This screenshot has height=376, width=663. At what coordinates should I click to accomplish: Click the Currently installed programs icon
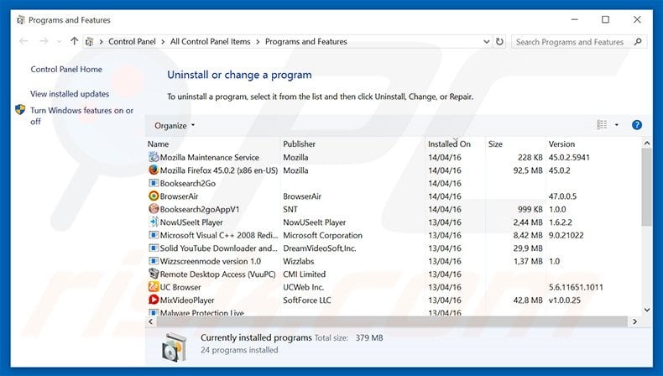175,347
